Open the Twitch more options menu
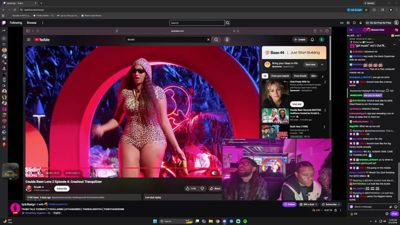400x225 pixels. (x=42, y=23)
